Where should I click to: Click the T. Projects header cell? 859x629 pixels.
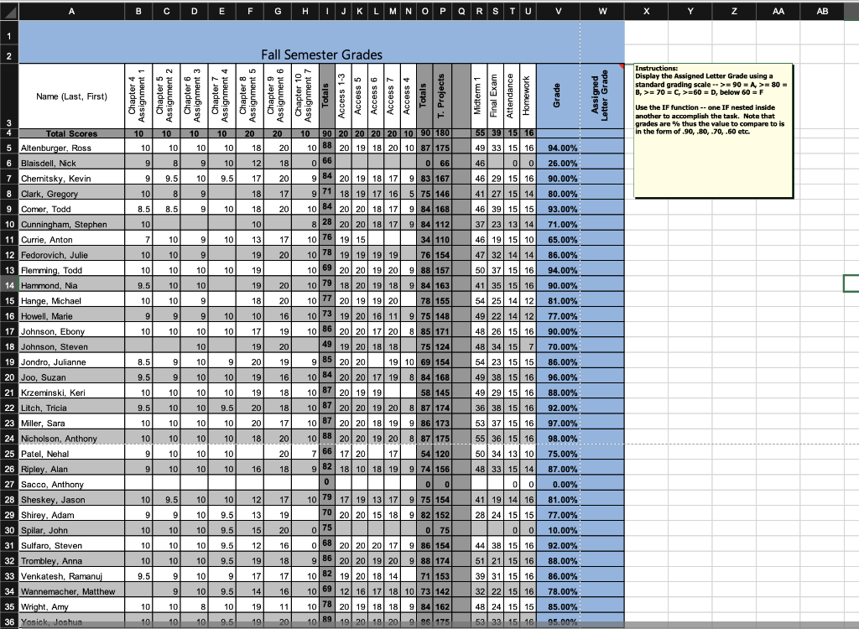[x=442, y=96]
